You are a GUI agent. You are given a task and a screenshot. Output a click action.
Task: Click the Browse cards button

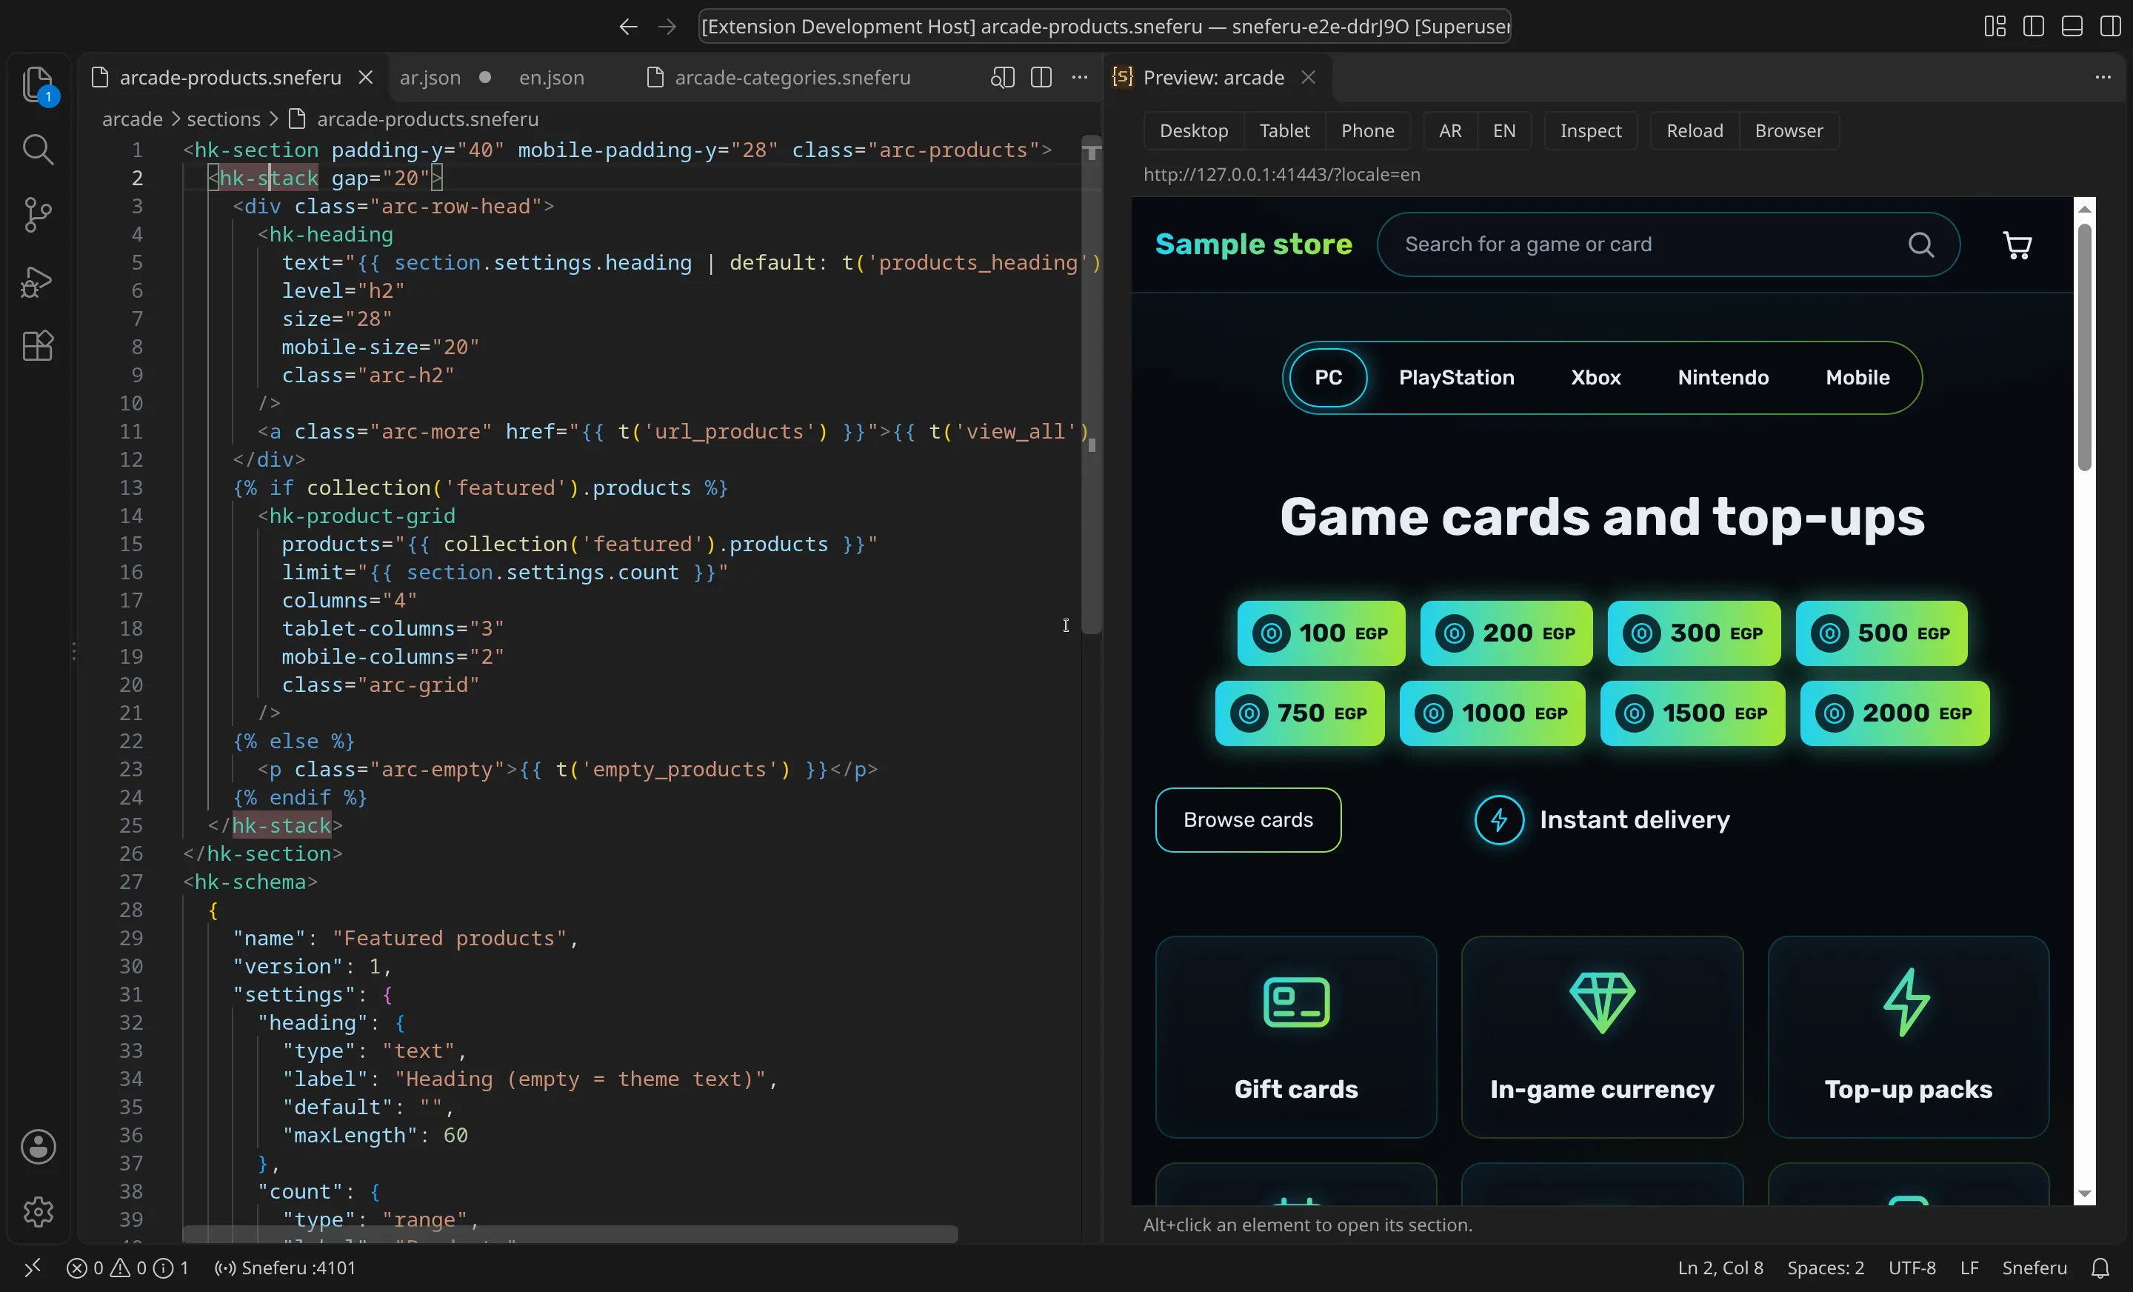click(1248, 820)
